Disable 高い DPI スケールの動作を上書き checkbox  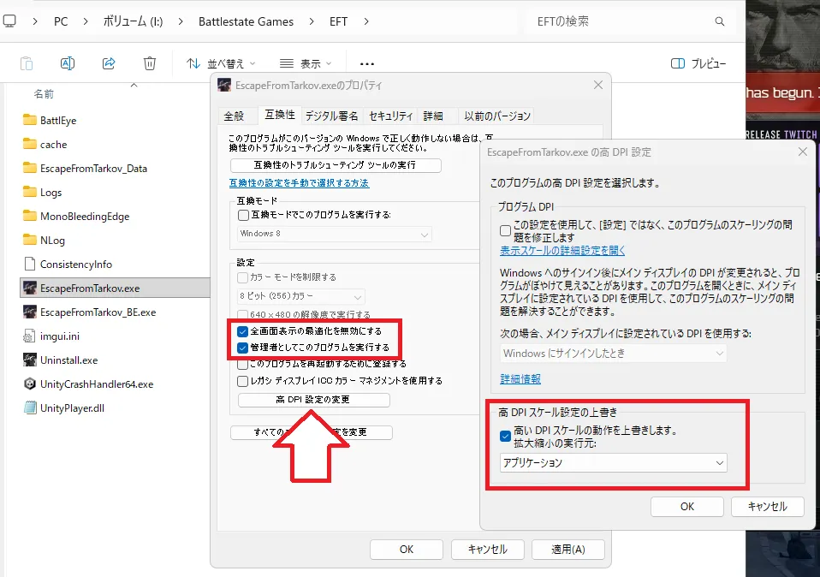(506, 436)
